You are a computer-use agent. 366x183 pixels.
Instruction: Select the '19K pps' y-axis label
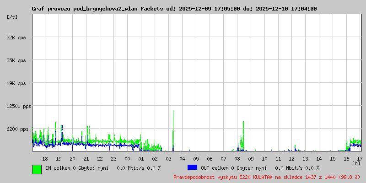click(16, 83)
